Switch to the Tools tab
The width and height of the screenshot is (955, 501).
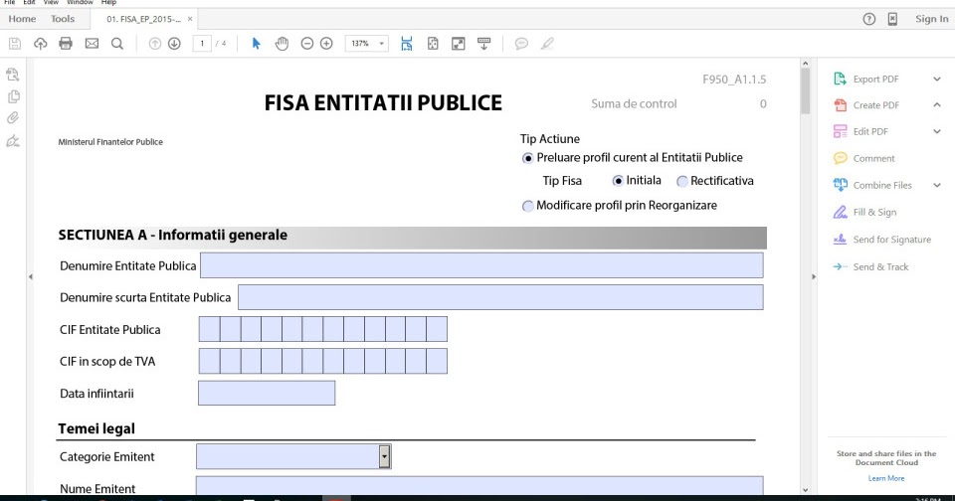click(63, 19)
